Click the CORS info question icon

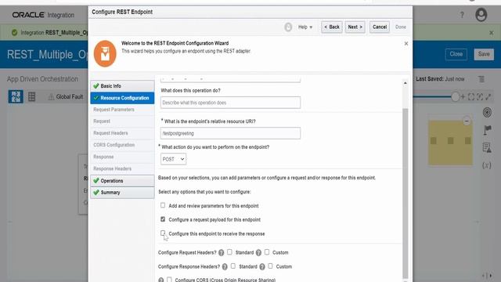pyautogui.click(x=161, y=280)
